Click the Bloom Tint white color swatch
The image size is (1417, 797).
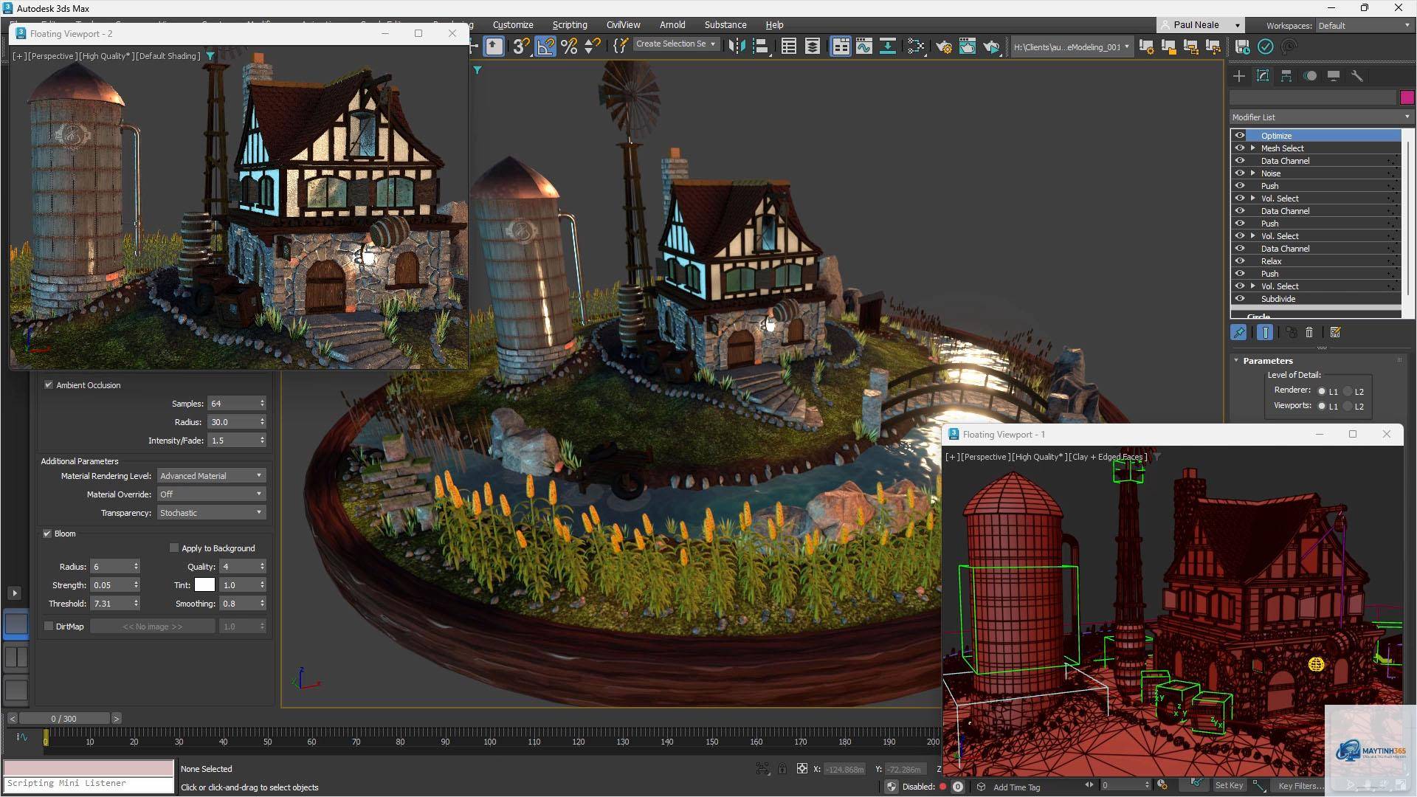[x=204, y=585]
